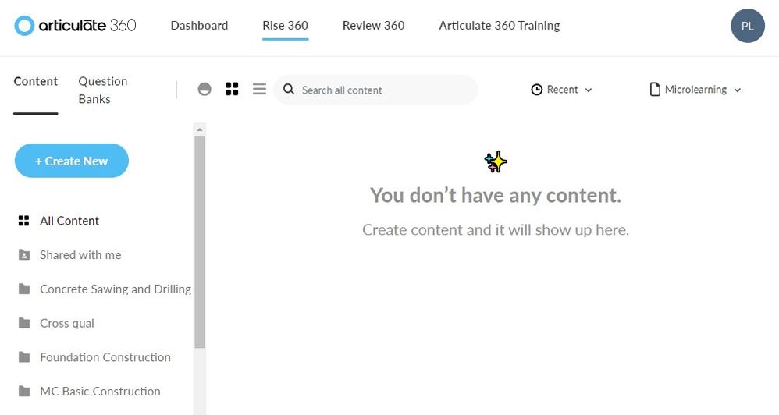The image size is (779, 415).
Task: Switch to grid view layout
Action: click(x=232, y=89)
